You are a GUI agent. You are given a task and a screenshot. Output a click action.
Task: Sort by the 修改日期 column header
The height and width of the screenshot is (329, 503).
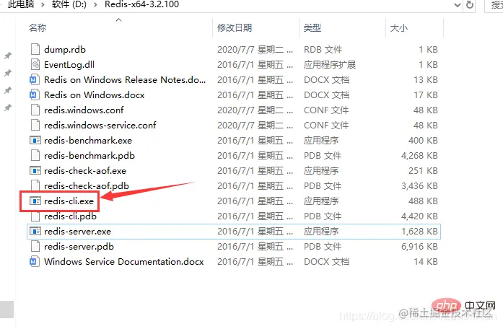(x=235, y=28)
